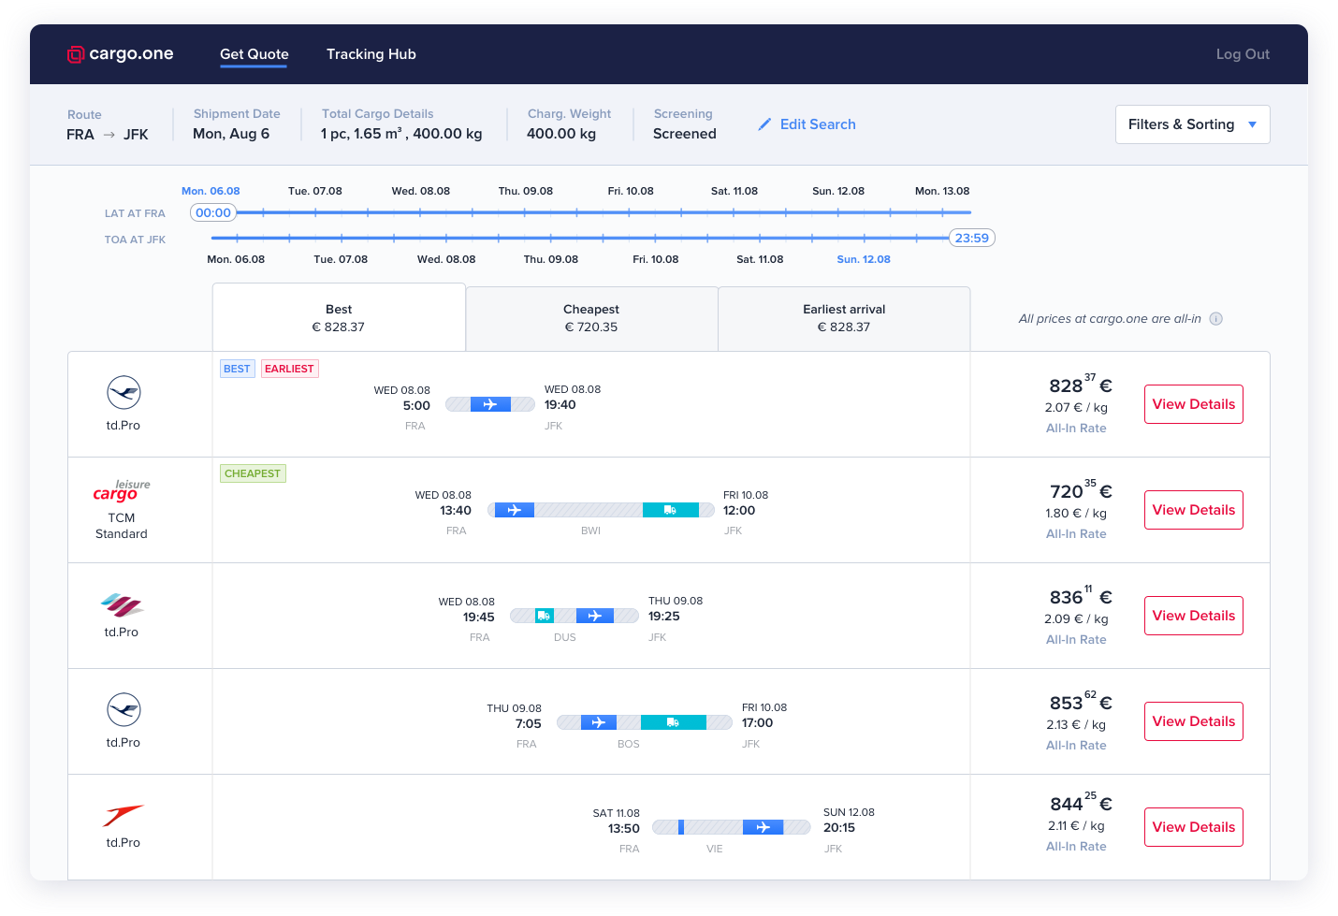Click the striped airline logo on the Düsseldorf route
This screenshot has height=916, width=1338.
click(122, 606)
